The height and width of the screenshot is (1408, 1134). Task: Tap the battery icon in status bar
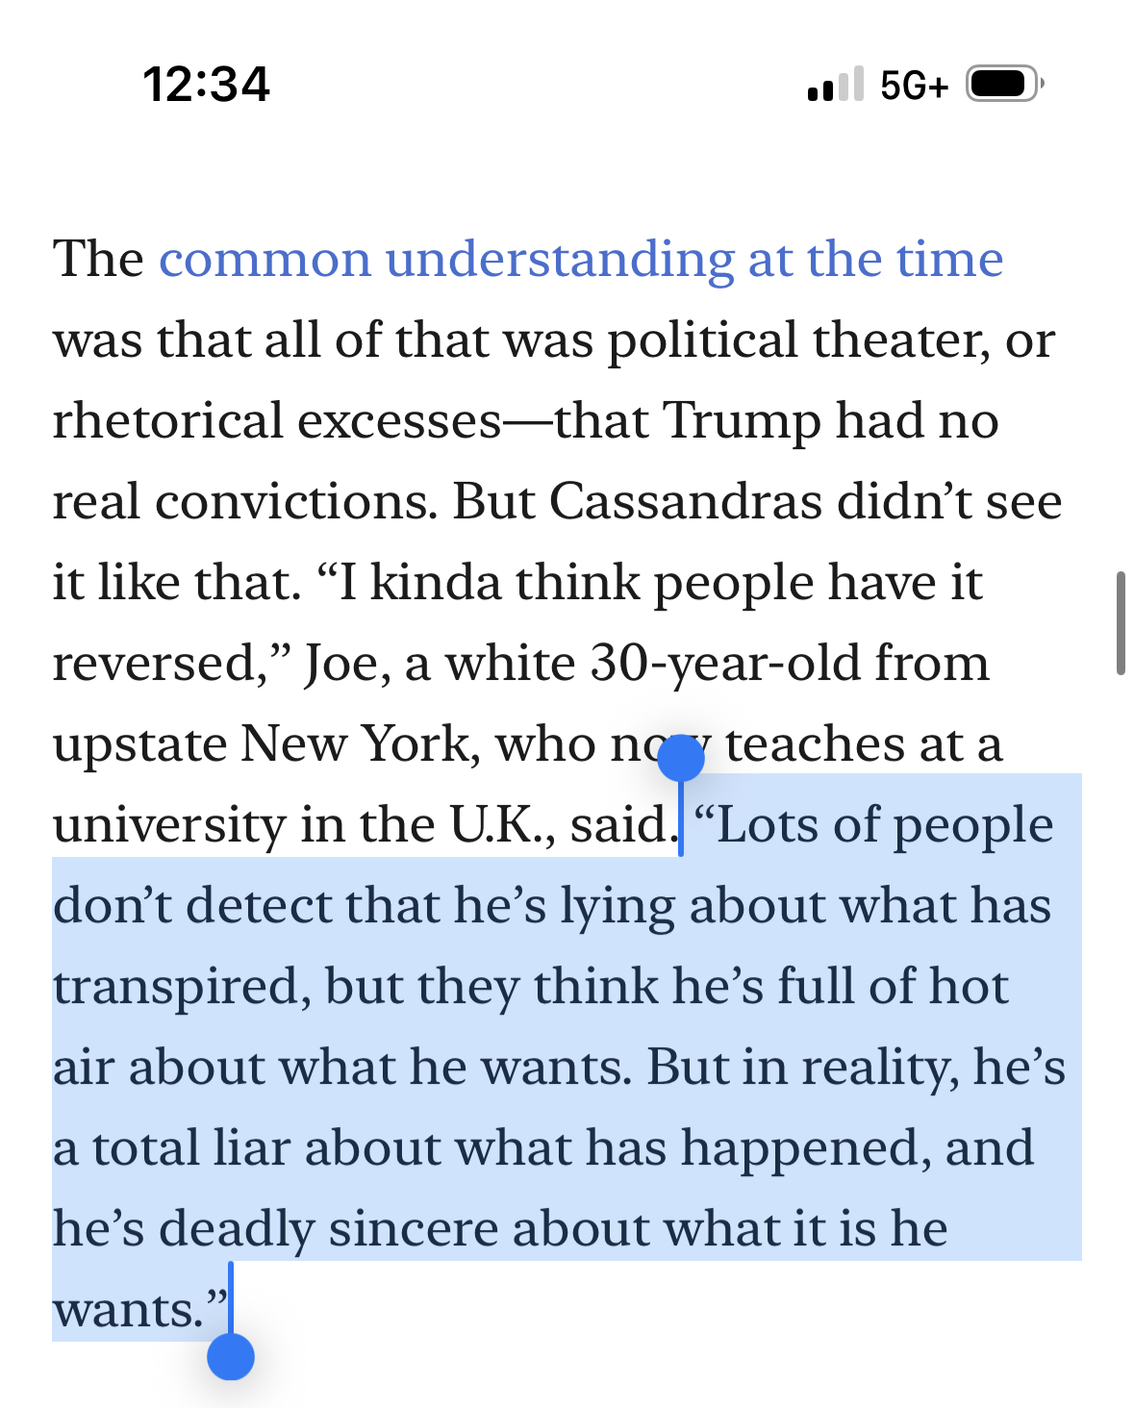(1003, 85)
